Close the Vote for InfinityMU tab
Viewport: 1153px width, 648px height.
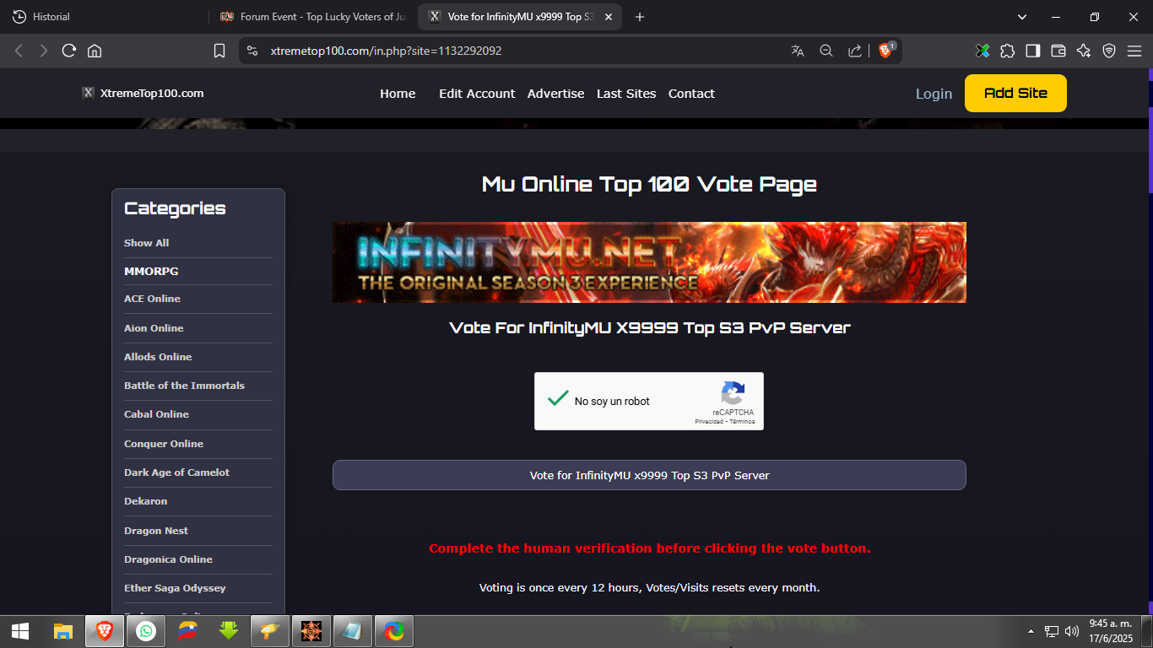click(x=609, y=17)
